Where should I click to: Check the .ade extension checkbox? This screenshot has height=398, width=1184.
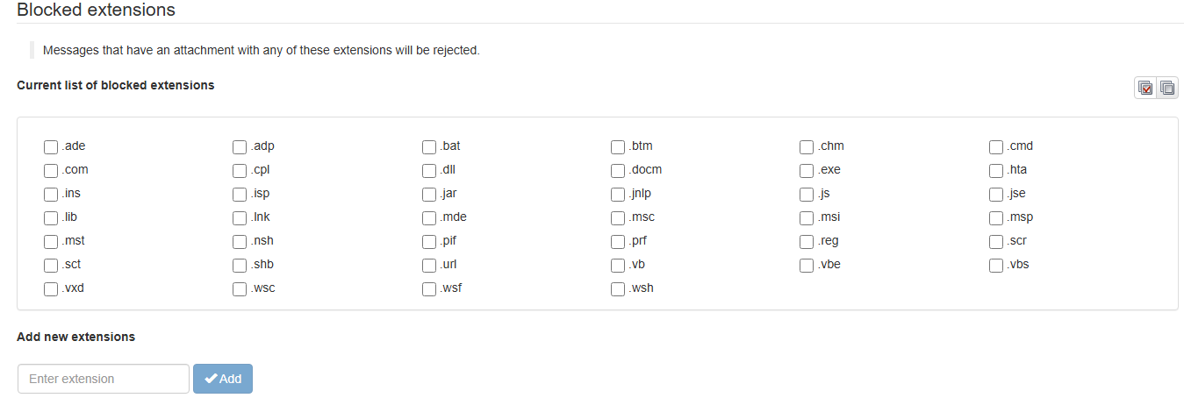(51, 146)
